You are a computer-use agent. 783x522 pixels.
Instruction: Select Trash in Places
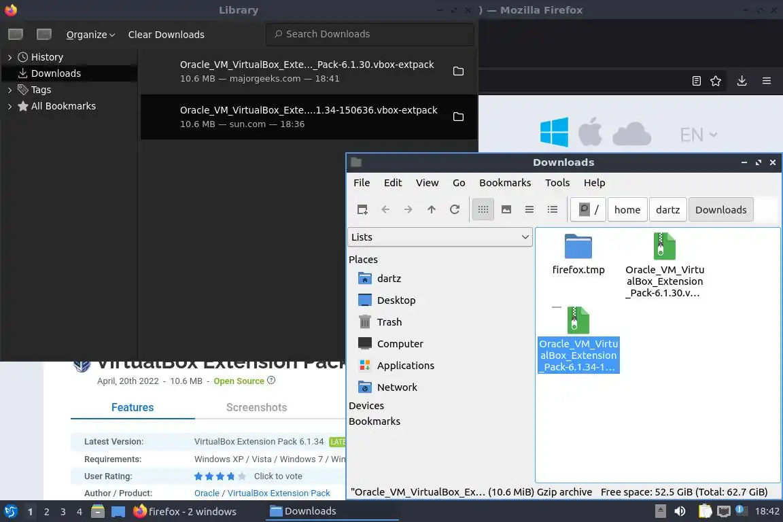click(x=380, y=322)
